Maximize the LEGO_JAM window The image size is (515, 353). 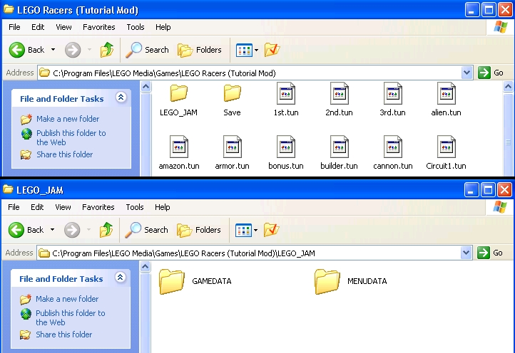tap(488, 190)
